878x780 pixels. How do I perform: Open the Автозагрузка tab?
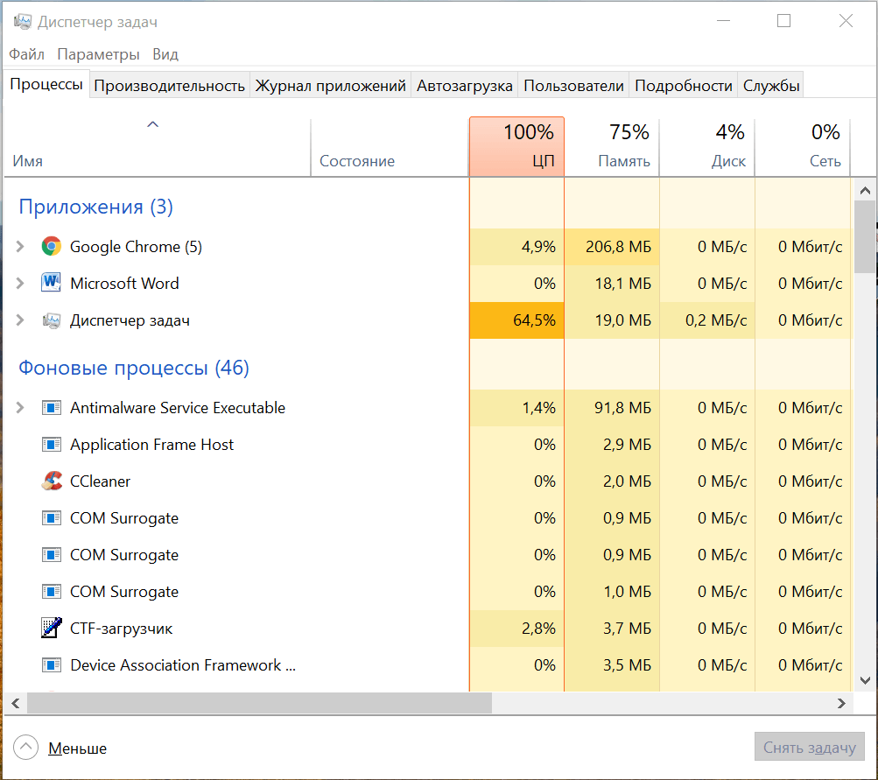[464, 86]
